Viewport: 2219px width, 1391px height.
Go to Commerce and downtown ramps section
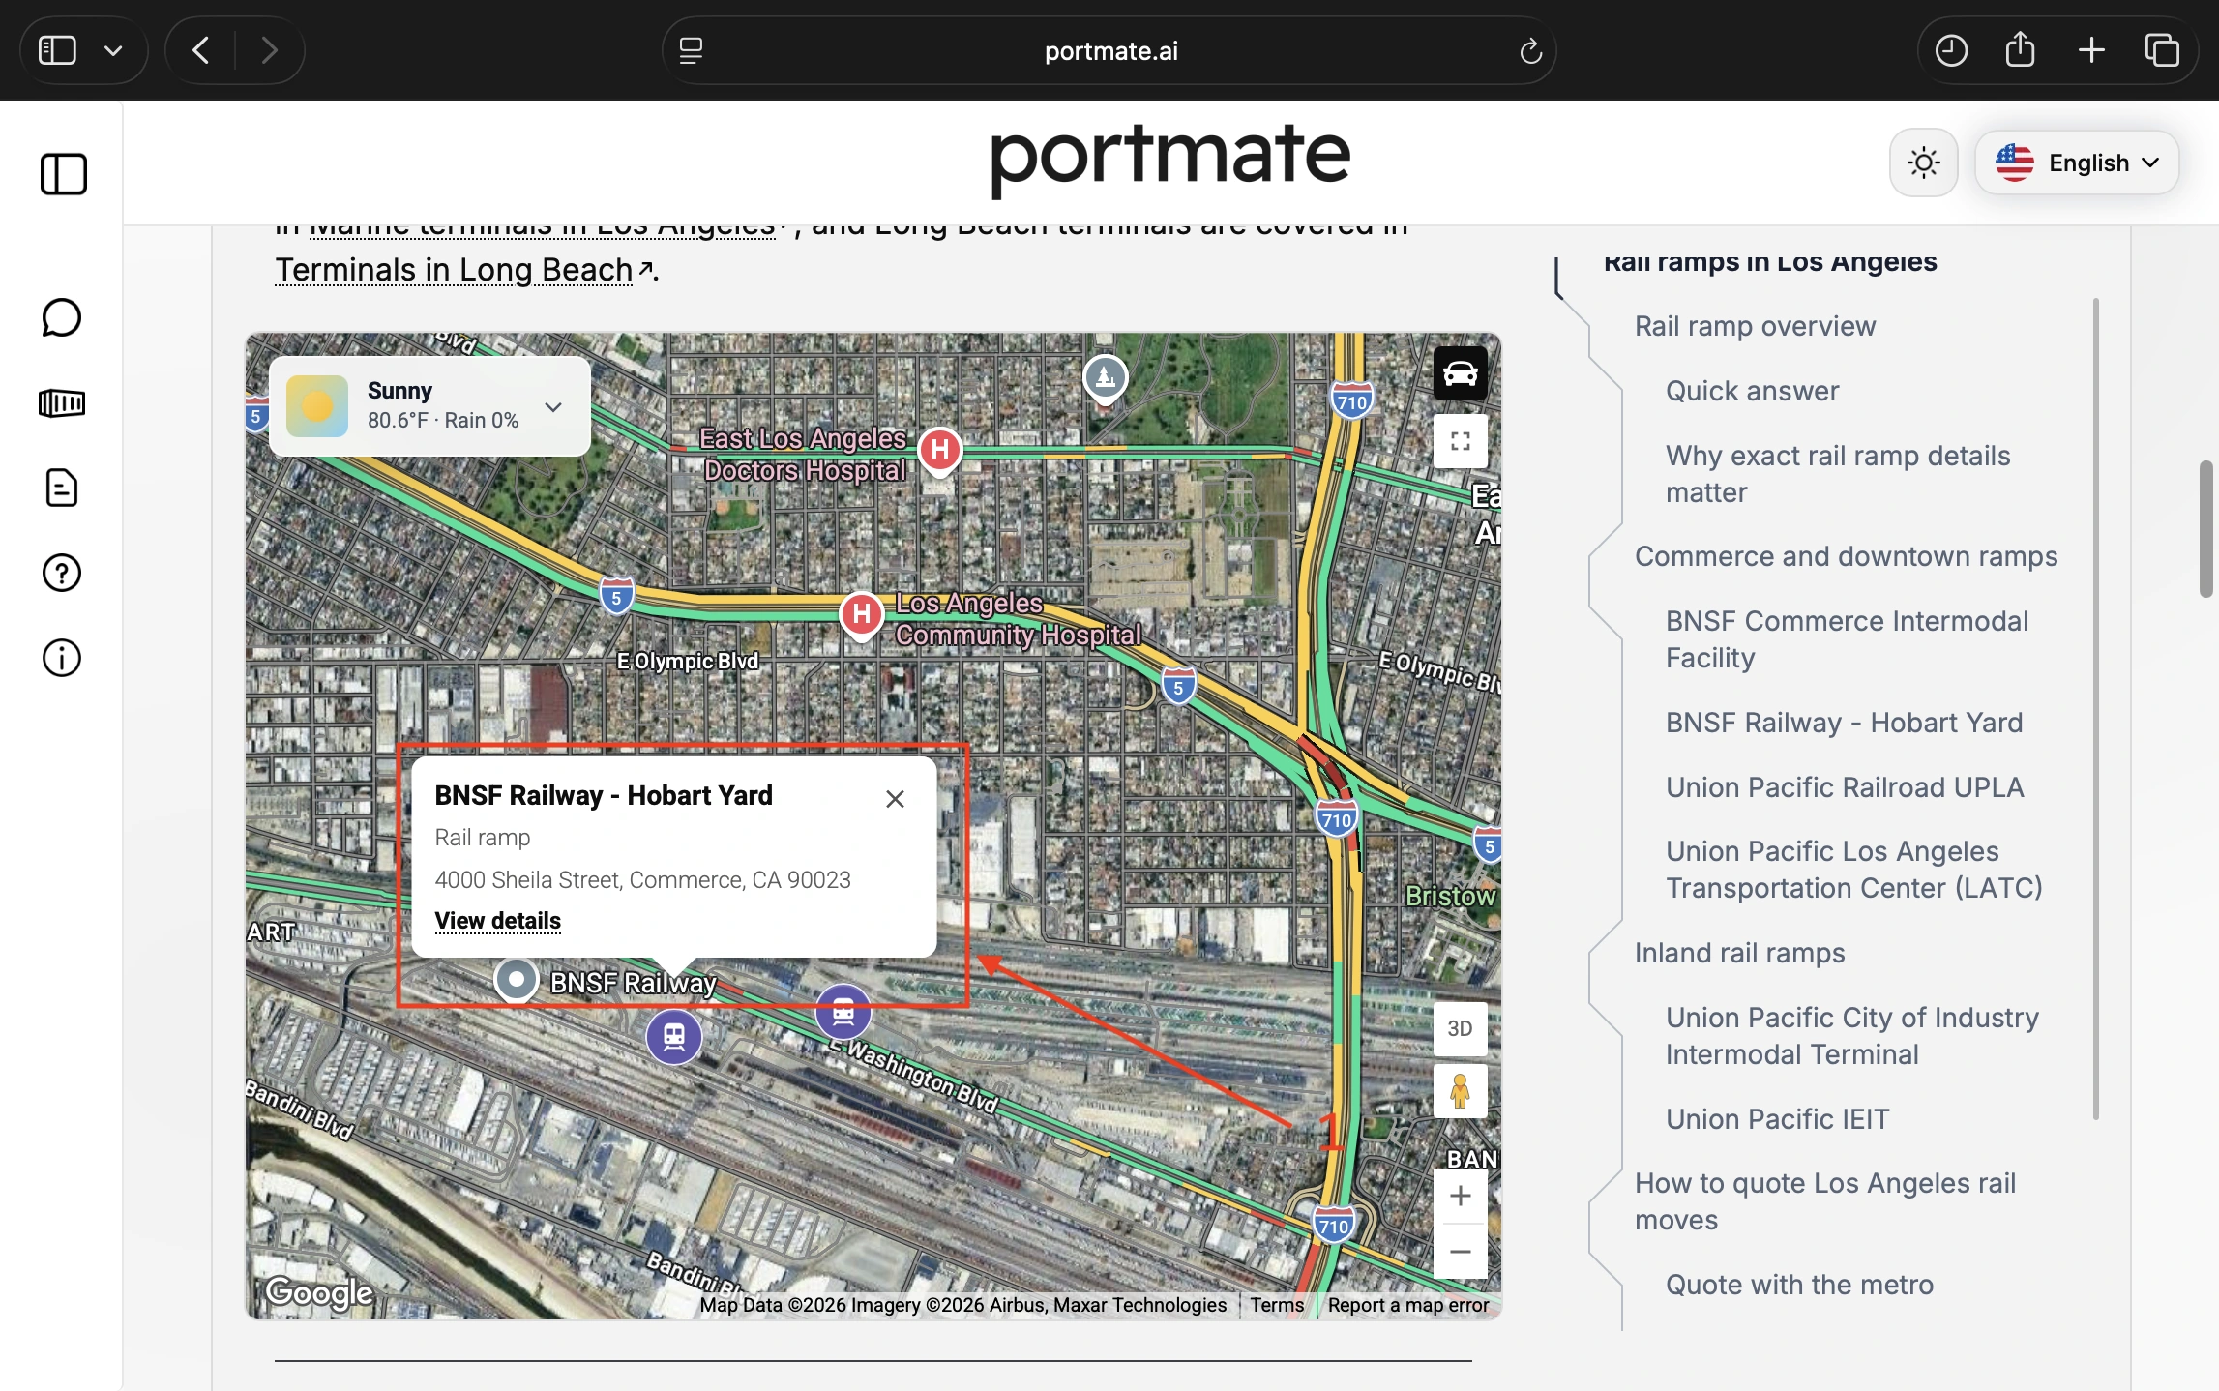[x=1846, y=556]
